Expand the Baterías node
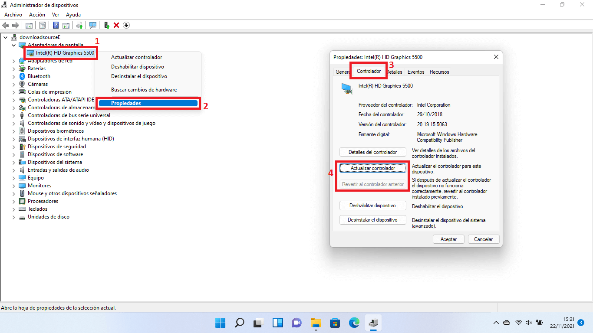 13,69
